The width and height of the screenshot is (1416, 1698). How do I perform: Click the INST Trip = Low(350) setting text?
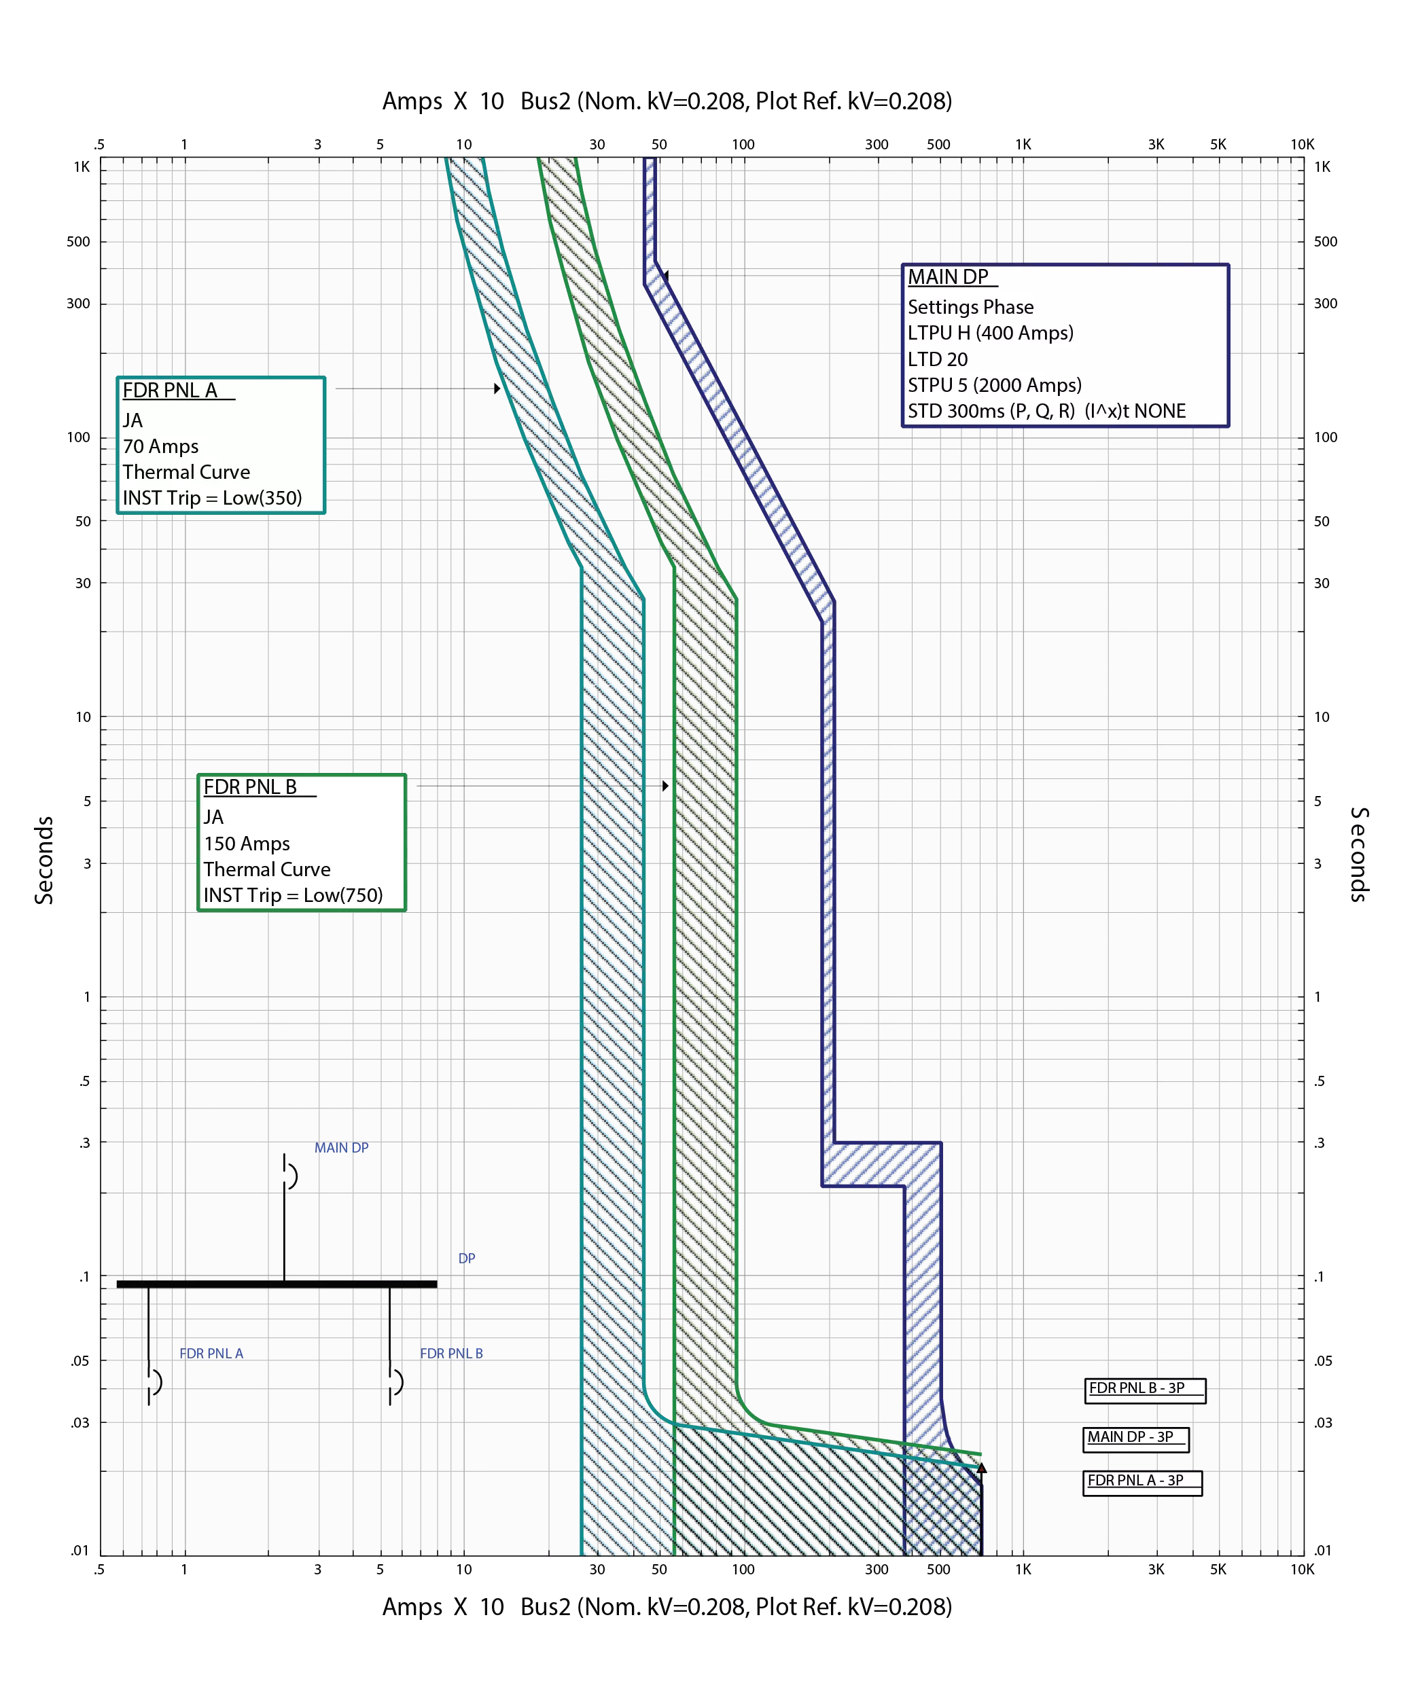click(213, 499)
